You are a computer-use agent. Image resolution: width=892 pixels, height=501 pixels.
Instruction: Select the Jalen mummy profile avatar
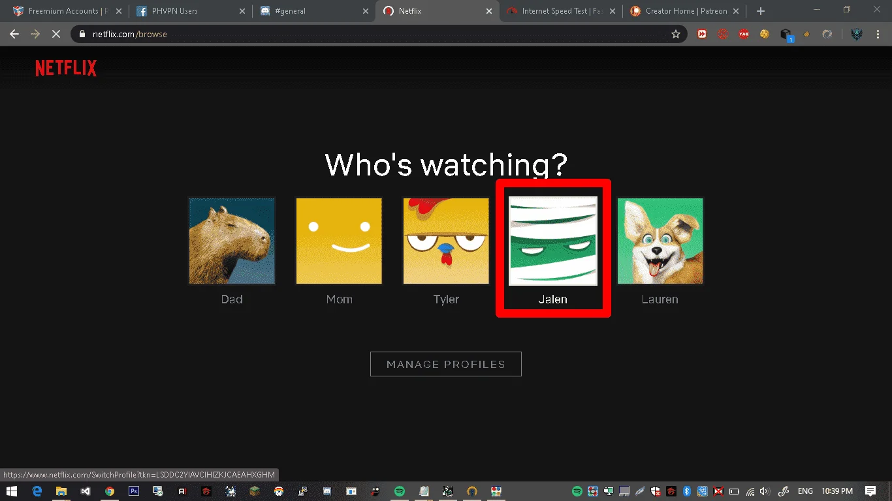click(x=553, y=241)
